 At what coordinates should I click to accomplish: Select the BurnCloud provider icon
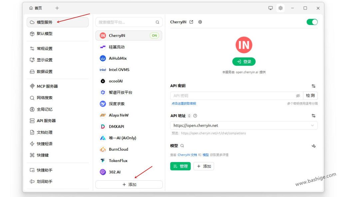click(x=103, y=149)
